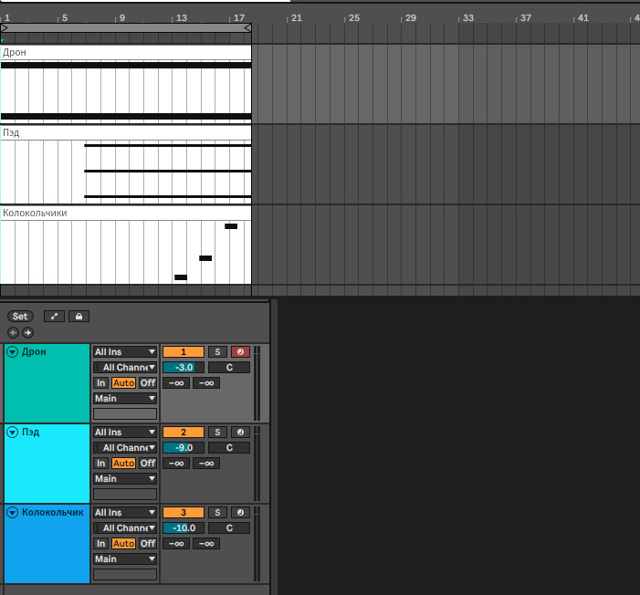The width and height of the screenshot is (640, 595).
Task: Click the -9.0 volume field on Пэд
Action: pyautogui.click(x=184, y=448)
